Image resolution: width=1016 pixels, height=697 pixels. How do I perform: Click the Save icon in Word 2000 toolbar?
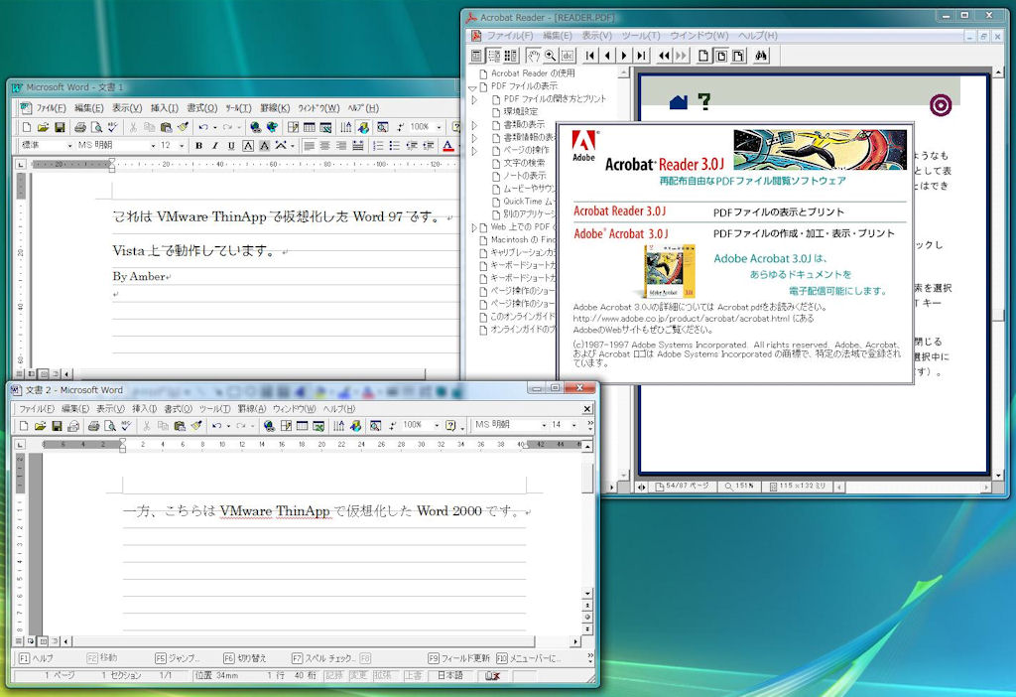[57, 426]
